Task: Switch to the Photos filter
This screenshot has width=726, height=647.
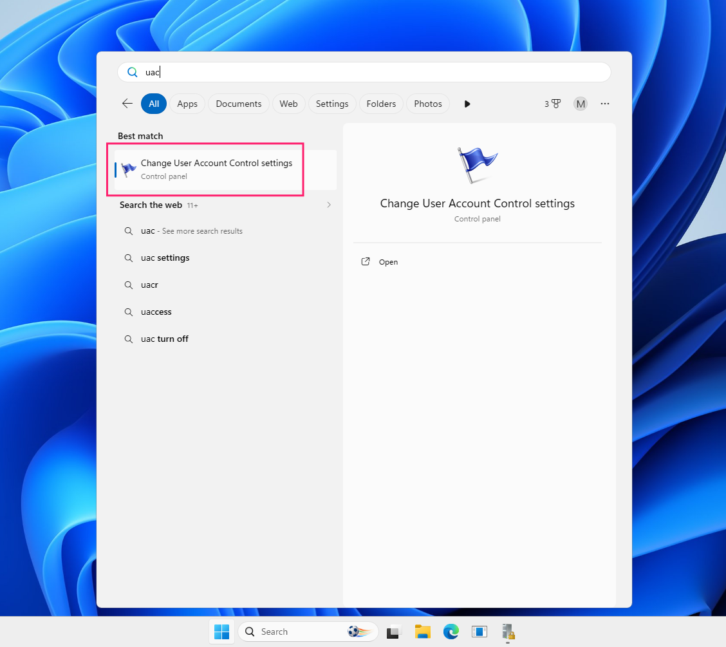Action: pyautogui.click(x=428, y=104)
